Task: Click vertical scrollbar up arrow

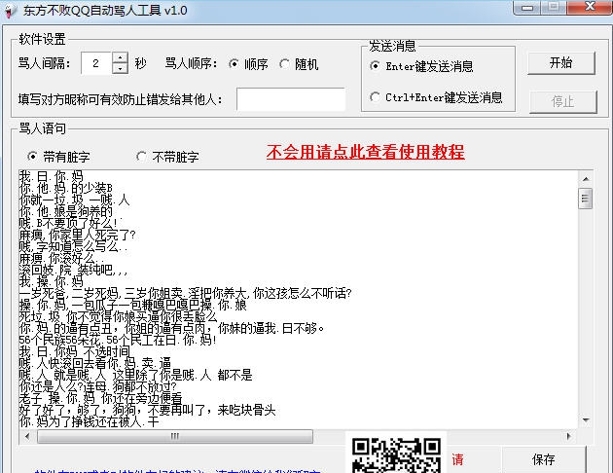Action: [x=586, y=179]
